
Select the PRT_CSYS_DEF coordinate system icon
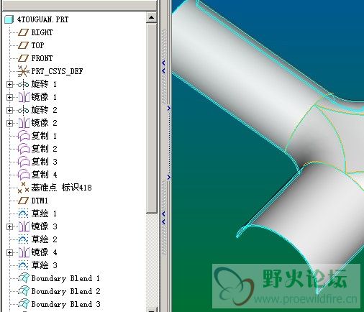[24, 71]
